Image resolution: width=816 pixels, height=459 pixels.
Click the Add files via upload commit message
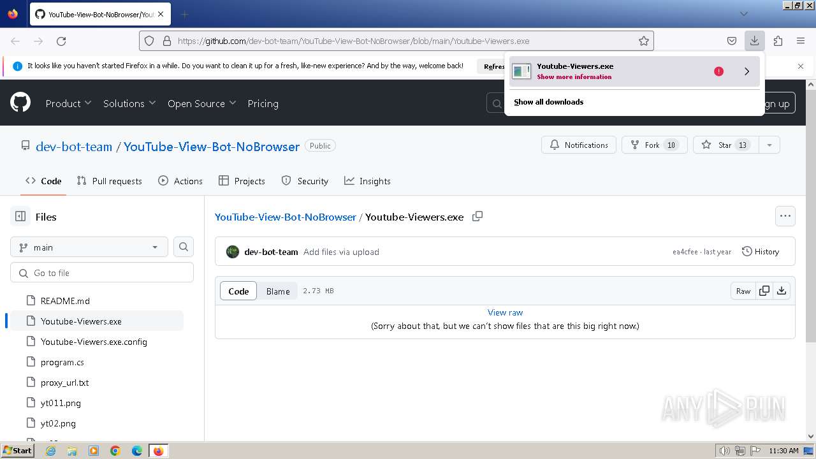click(x=341, y=252)
